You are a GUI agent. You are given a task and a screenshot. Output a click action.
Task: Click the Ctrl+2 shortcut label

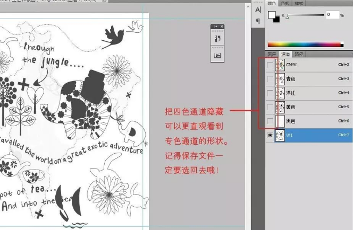343,65
